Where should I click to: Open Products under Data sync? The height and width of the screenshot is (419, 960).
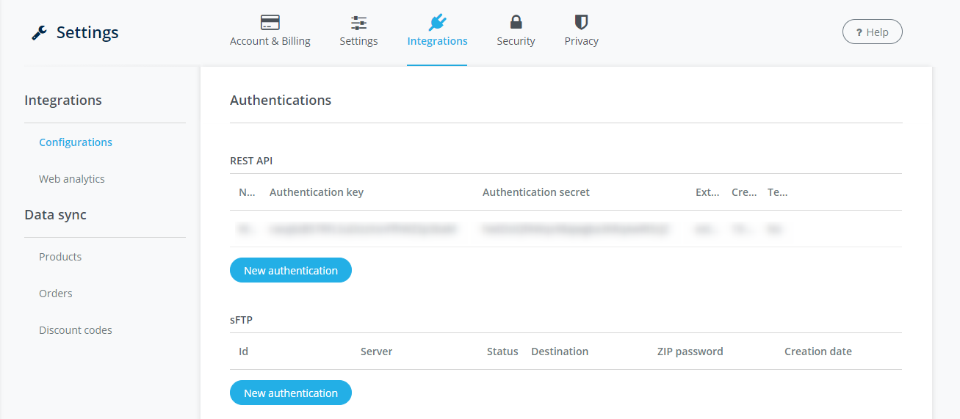coord(60,257)
